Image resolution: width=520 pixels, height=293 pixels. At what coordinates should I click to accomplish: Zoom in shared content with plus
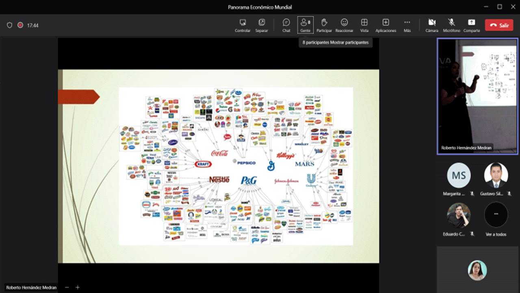click(x=78, y=287)
